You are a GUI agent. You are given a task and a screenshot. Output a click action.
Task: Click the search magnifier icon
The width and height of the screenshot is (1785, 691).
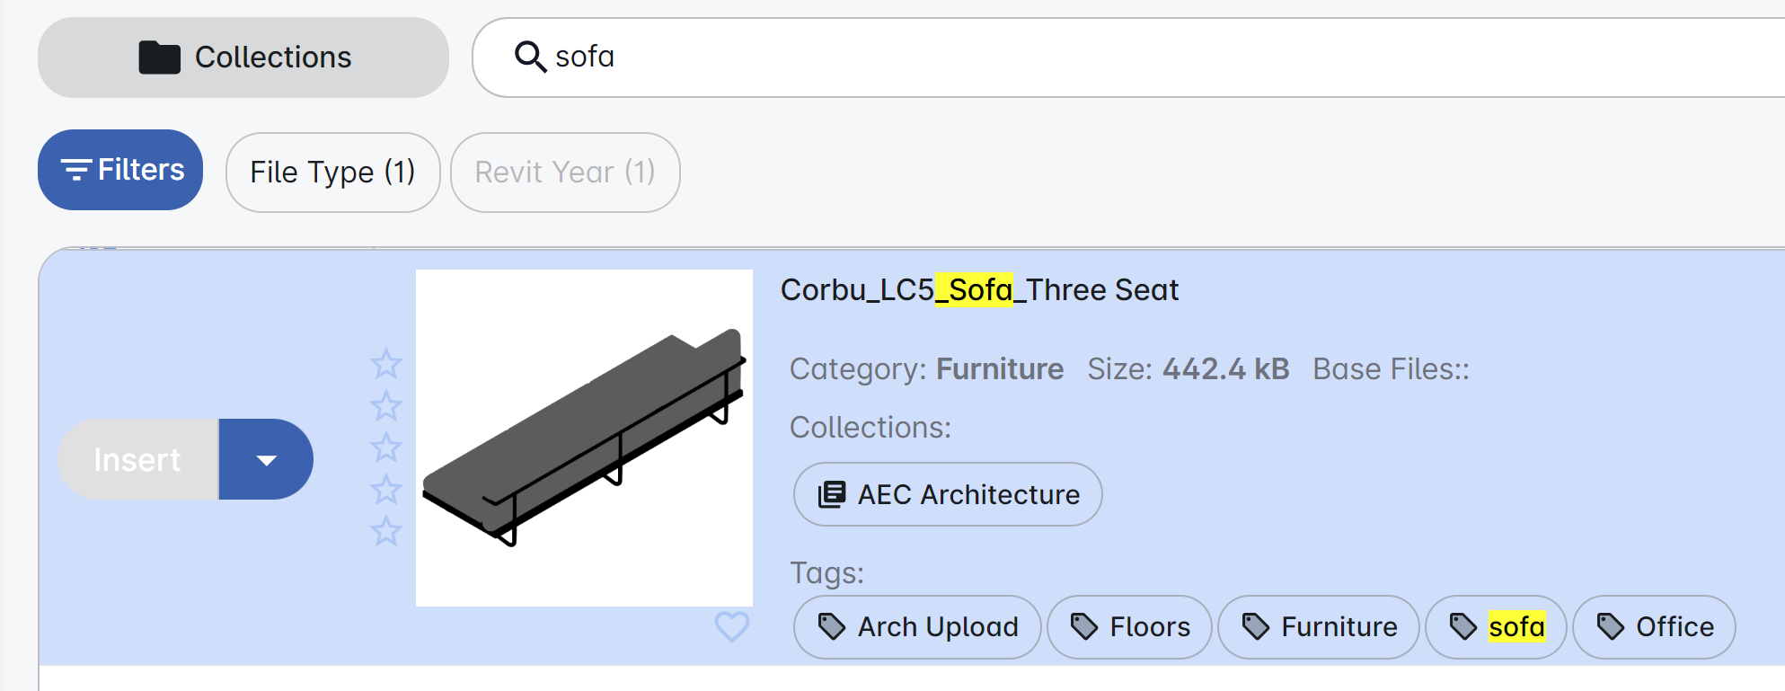pyautogui.click(x=530, y=57)
